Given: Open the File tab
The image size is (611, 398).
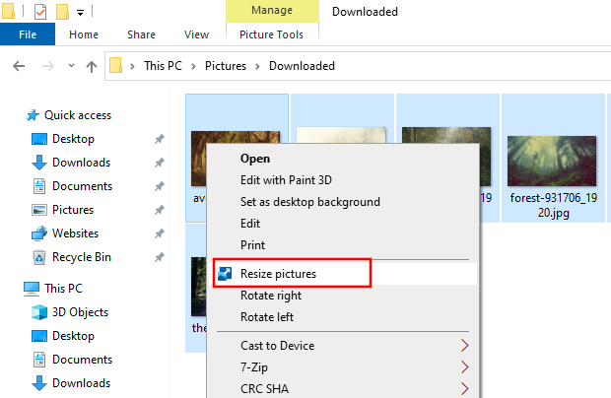Looking at the screenshot, I should click(28, 34).
